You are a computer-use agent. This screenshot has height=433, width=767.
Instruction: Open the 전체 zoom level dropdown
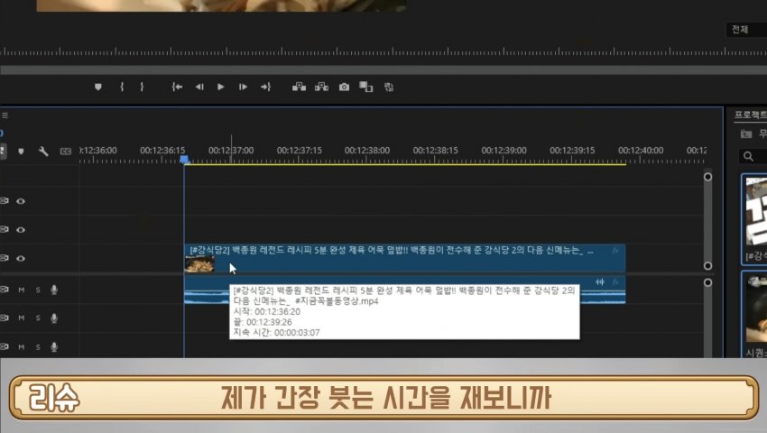point(745,30)
